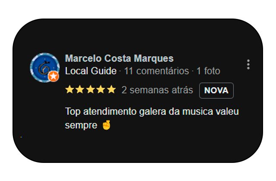View the 11 comentários count

[157, 71]
